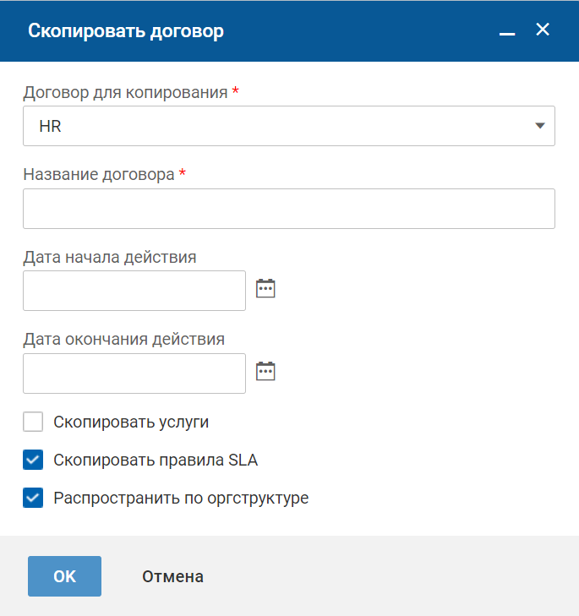Viewport: 579px width, 616px height.
Task: Click the Отмена button
Action: coord(172,577)
